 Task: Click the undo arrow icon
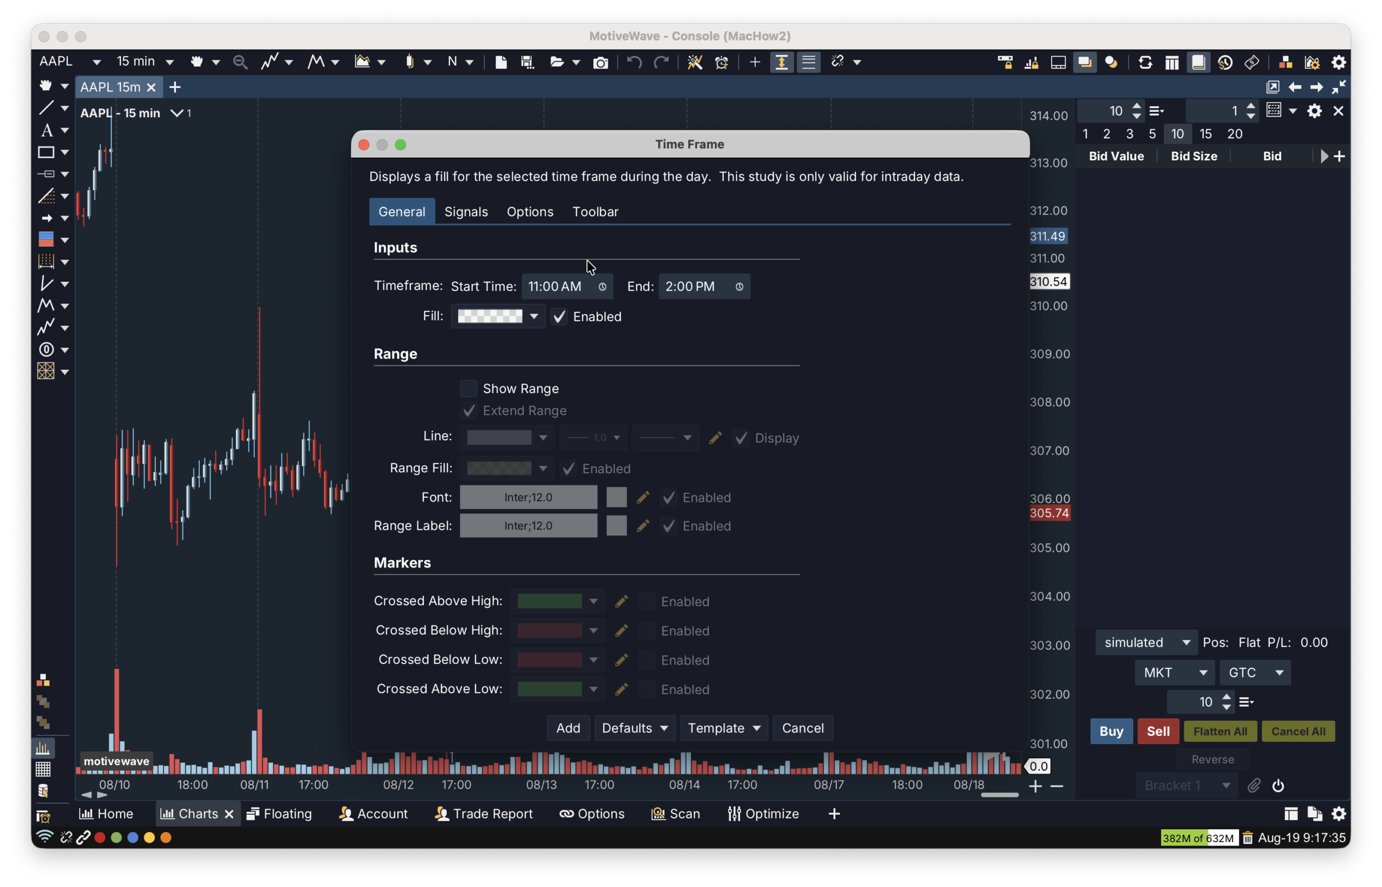[x=634, y=62]
